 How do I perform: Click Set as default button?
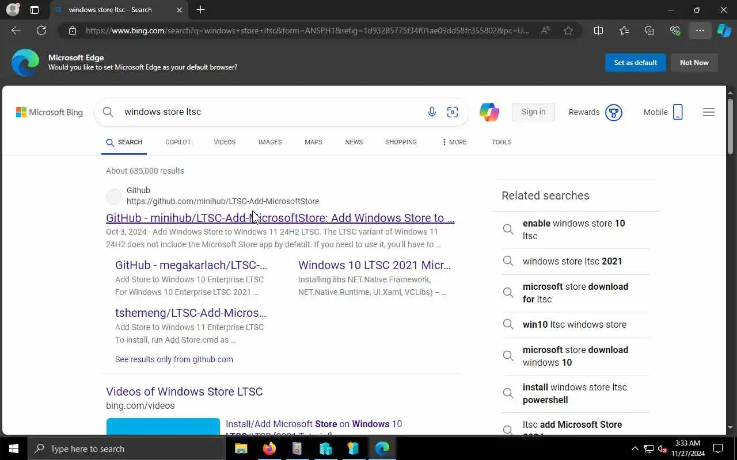[636, 63]
